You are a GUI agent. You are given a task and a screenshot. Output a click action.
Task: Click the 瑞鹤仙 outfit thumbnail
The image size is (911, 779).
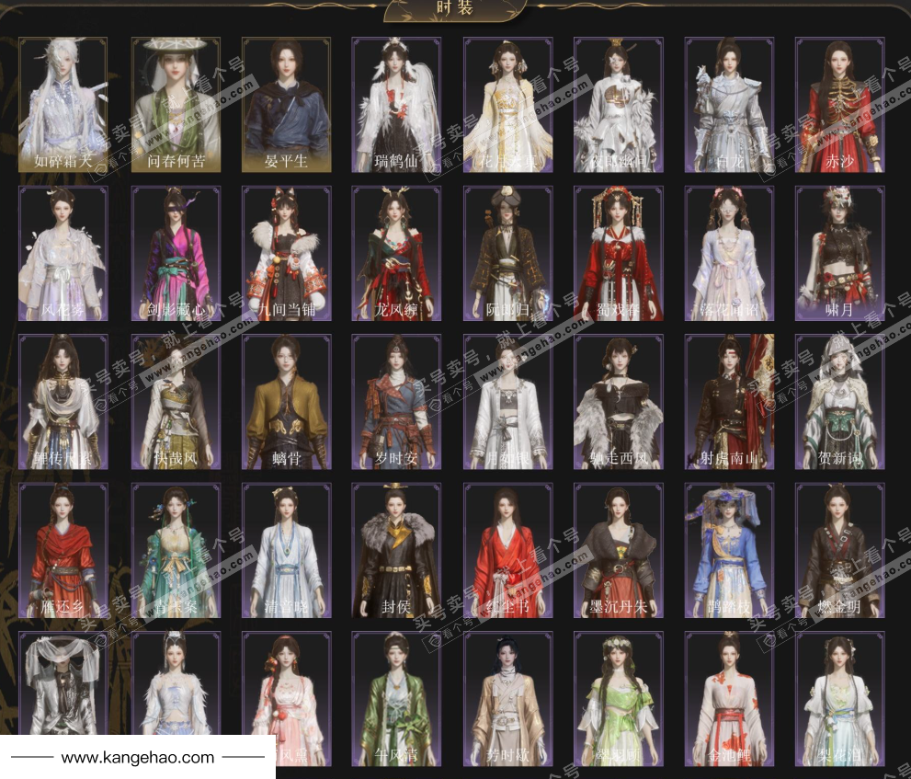coord(396,105)
